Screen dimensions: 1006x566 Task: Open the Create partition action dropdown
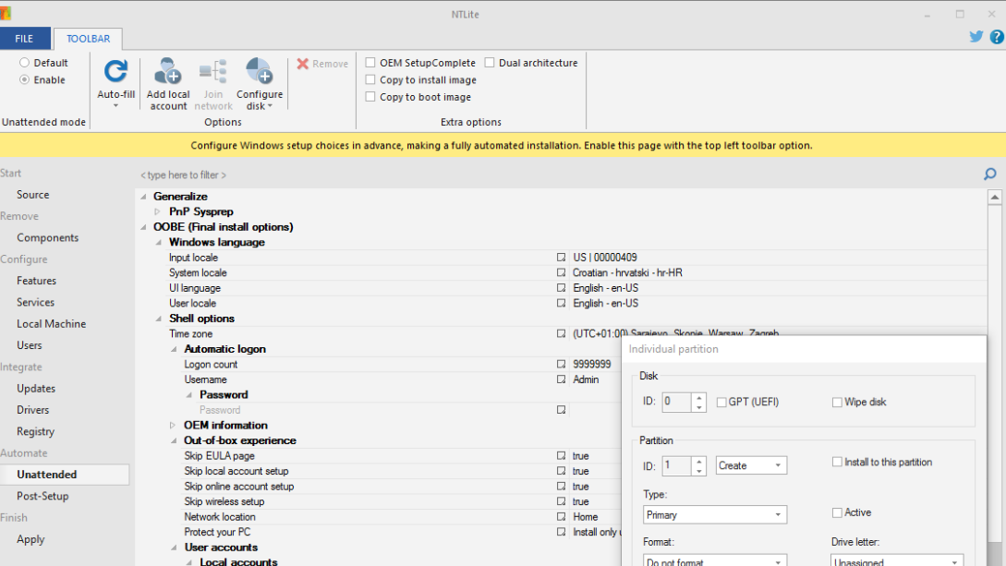click(x=751, y=465)
